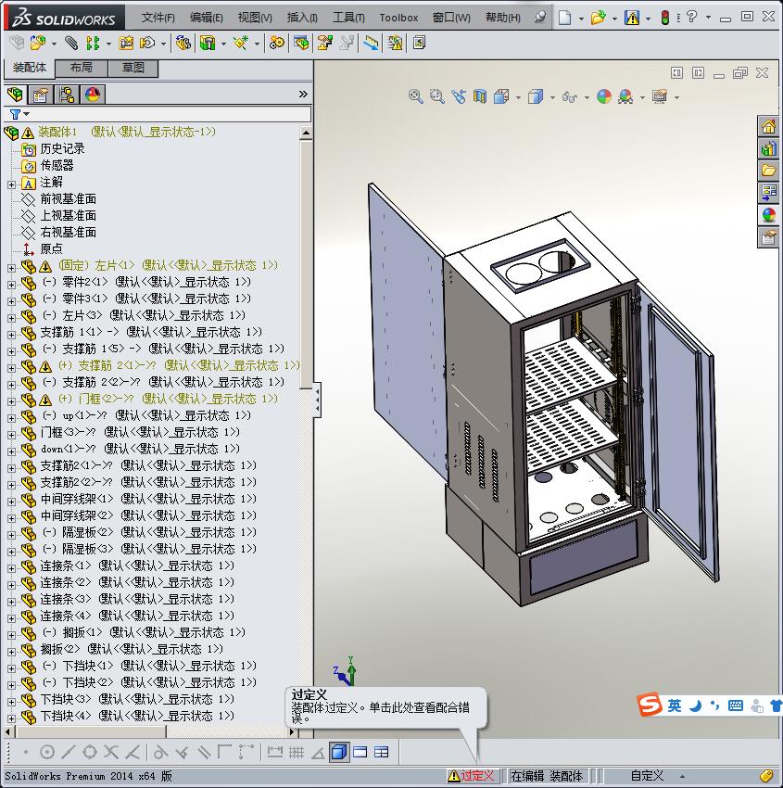
Task: Click the feature tree vertical scrollbar up arrow
Action: tap(306, 133)
